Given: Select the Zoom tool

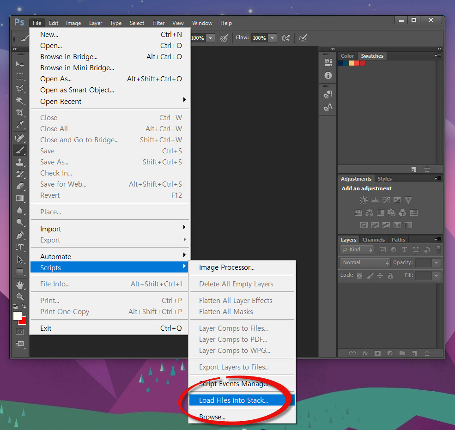Looking at the screenshot, I should (20, 297).
